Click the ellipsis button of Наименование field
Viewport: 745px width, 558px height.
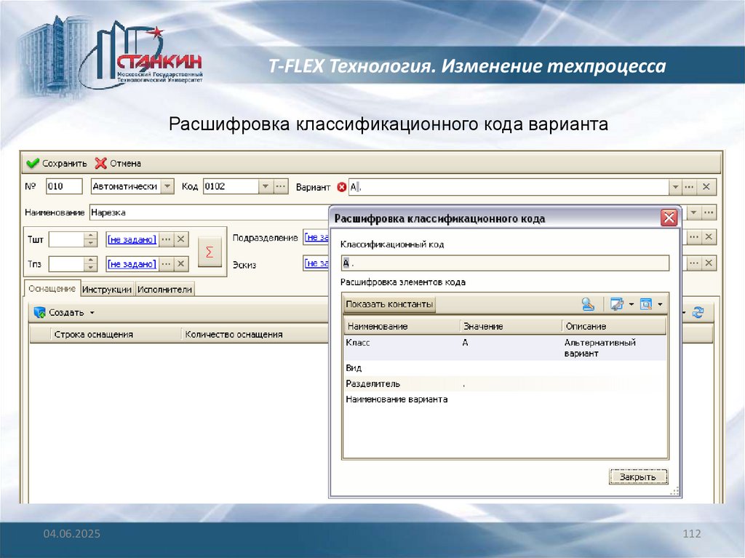click(709, 212)
